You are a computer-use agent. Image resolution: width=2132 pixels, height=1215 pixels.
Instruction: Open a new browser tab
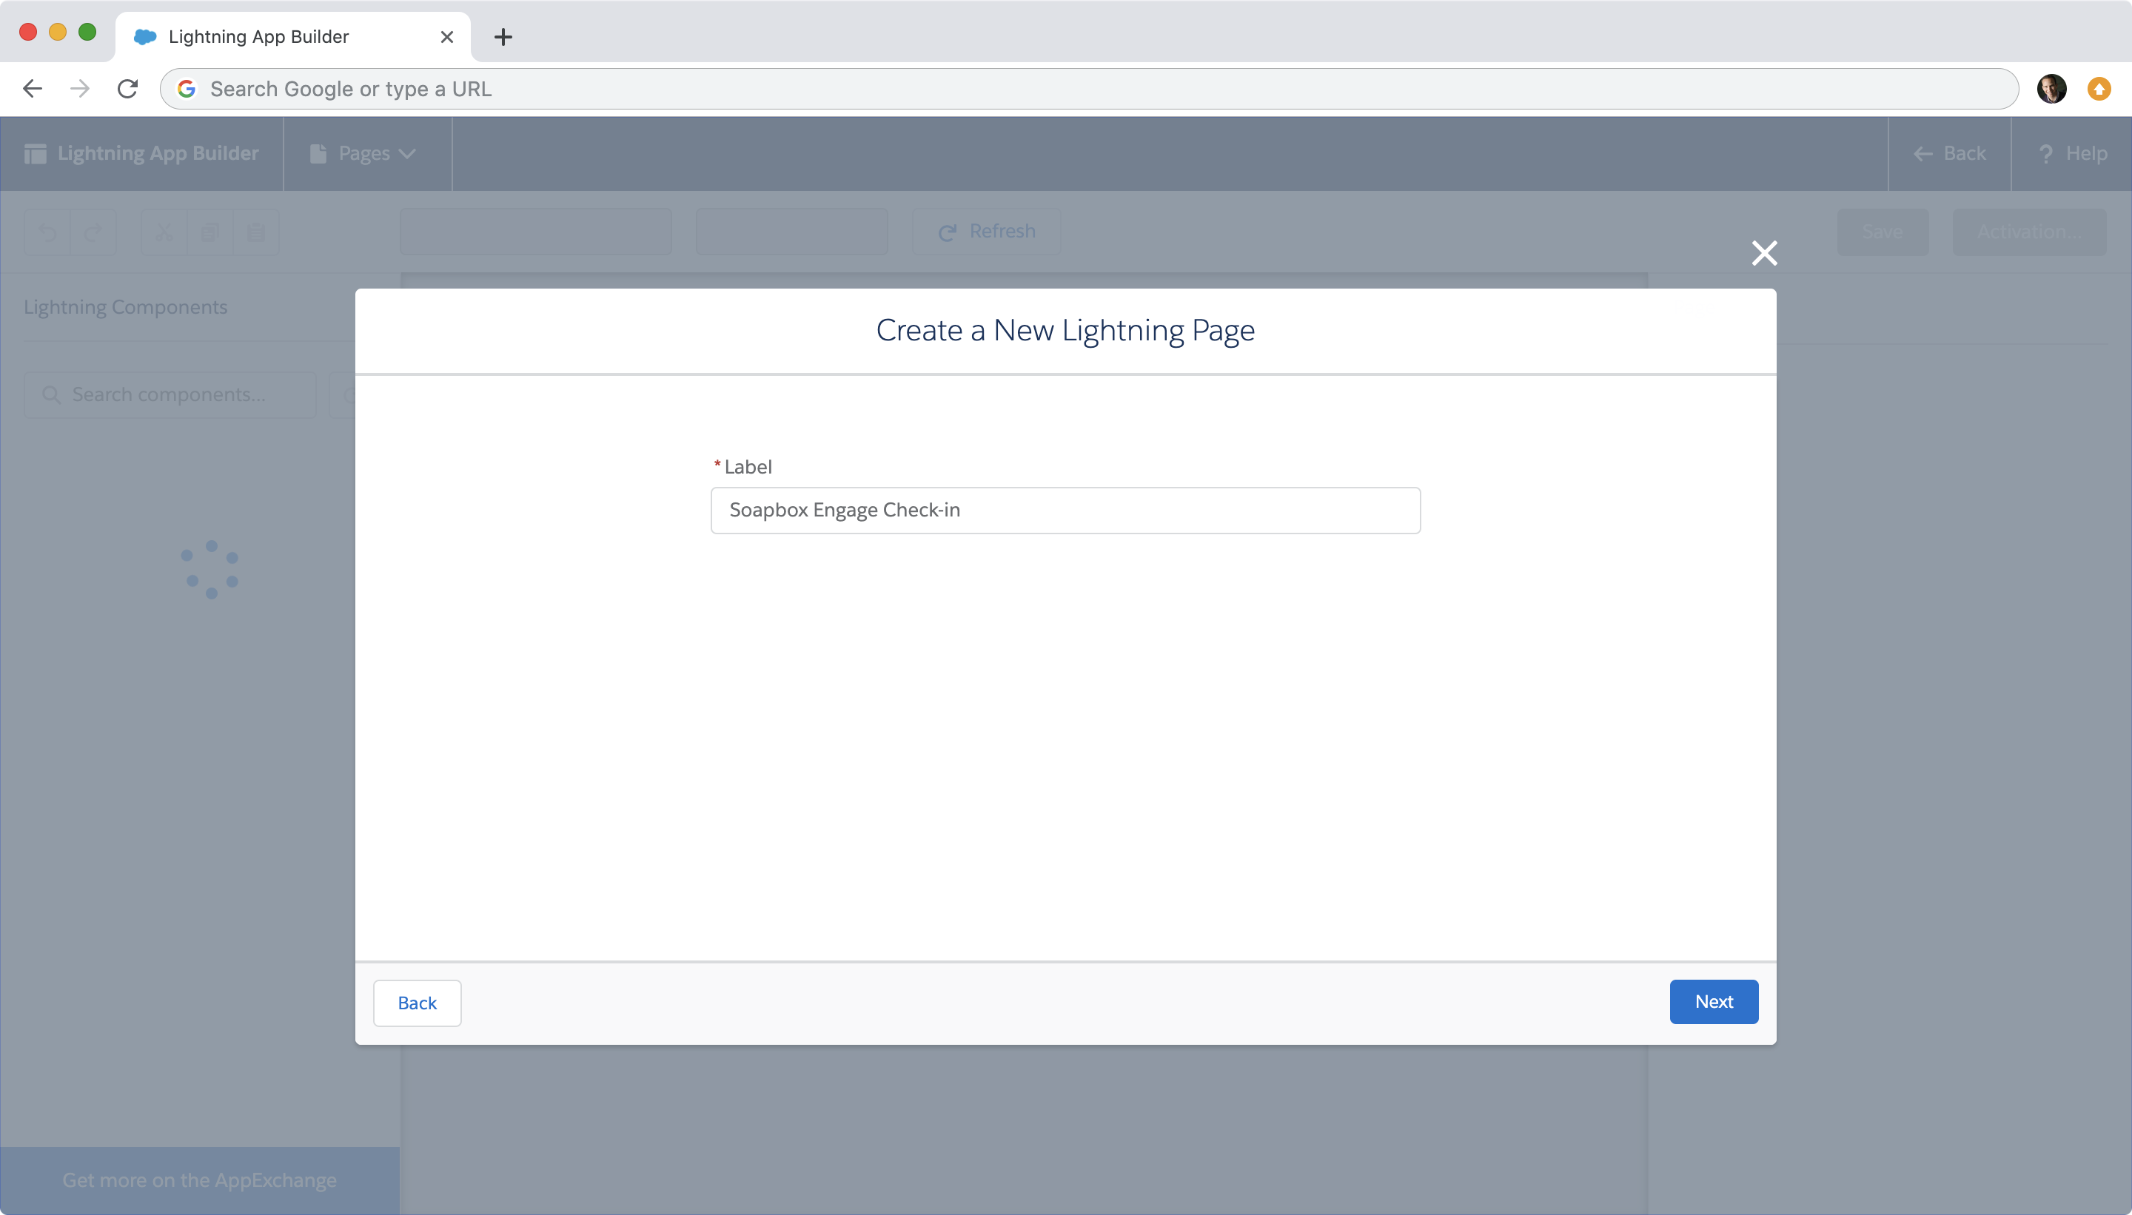pos(503,37)
